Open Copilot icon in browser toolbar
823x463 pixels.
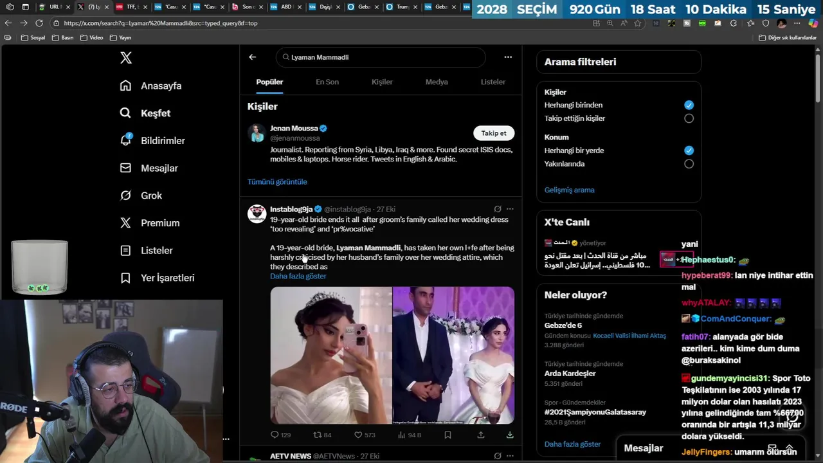point(813,23)
